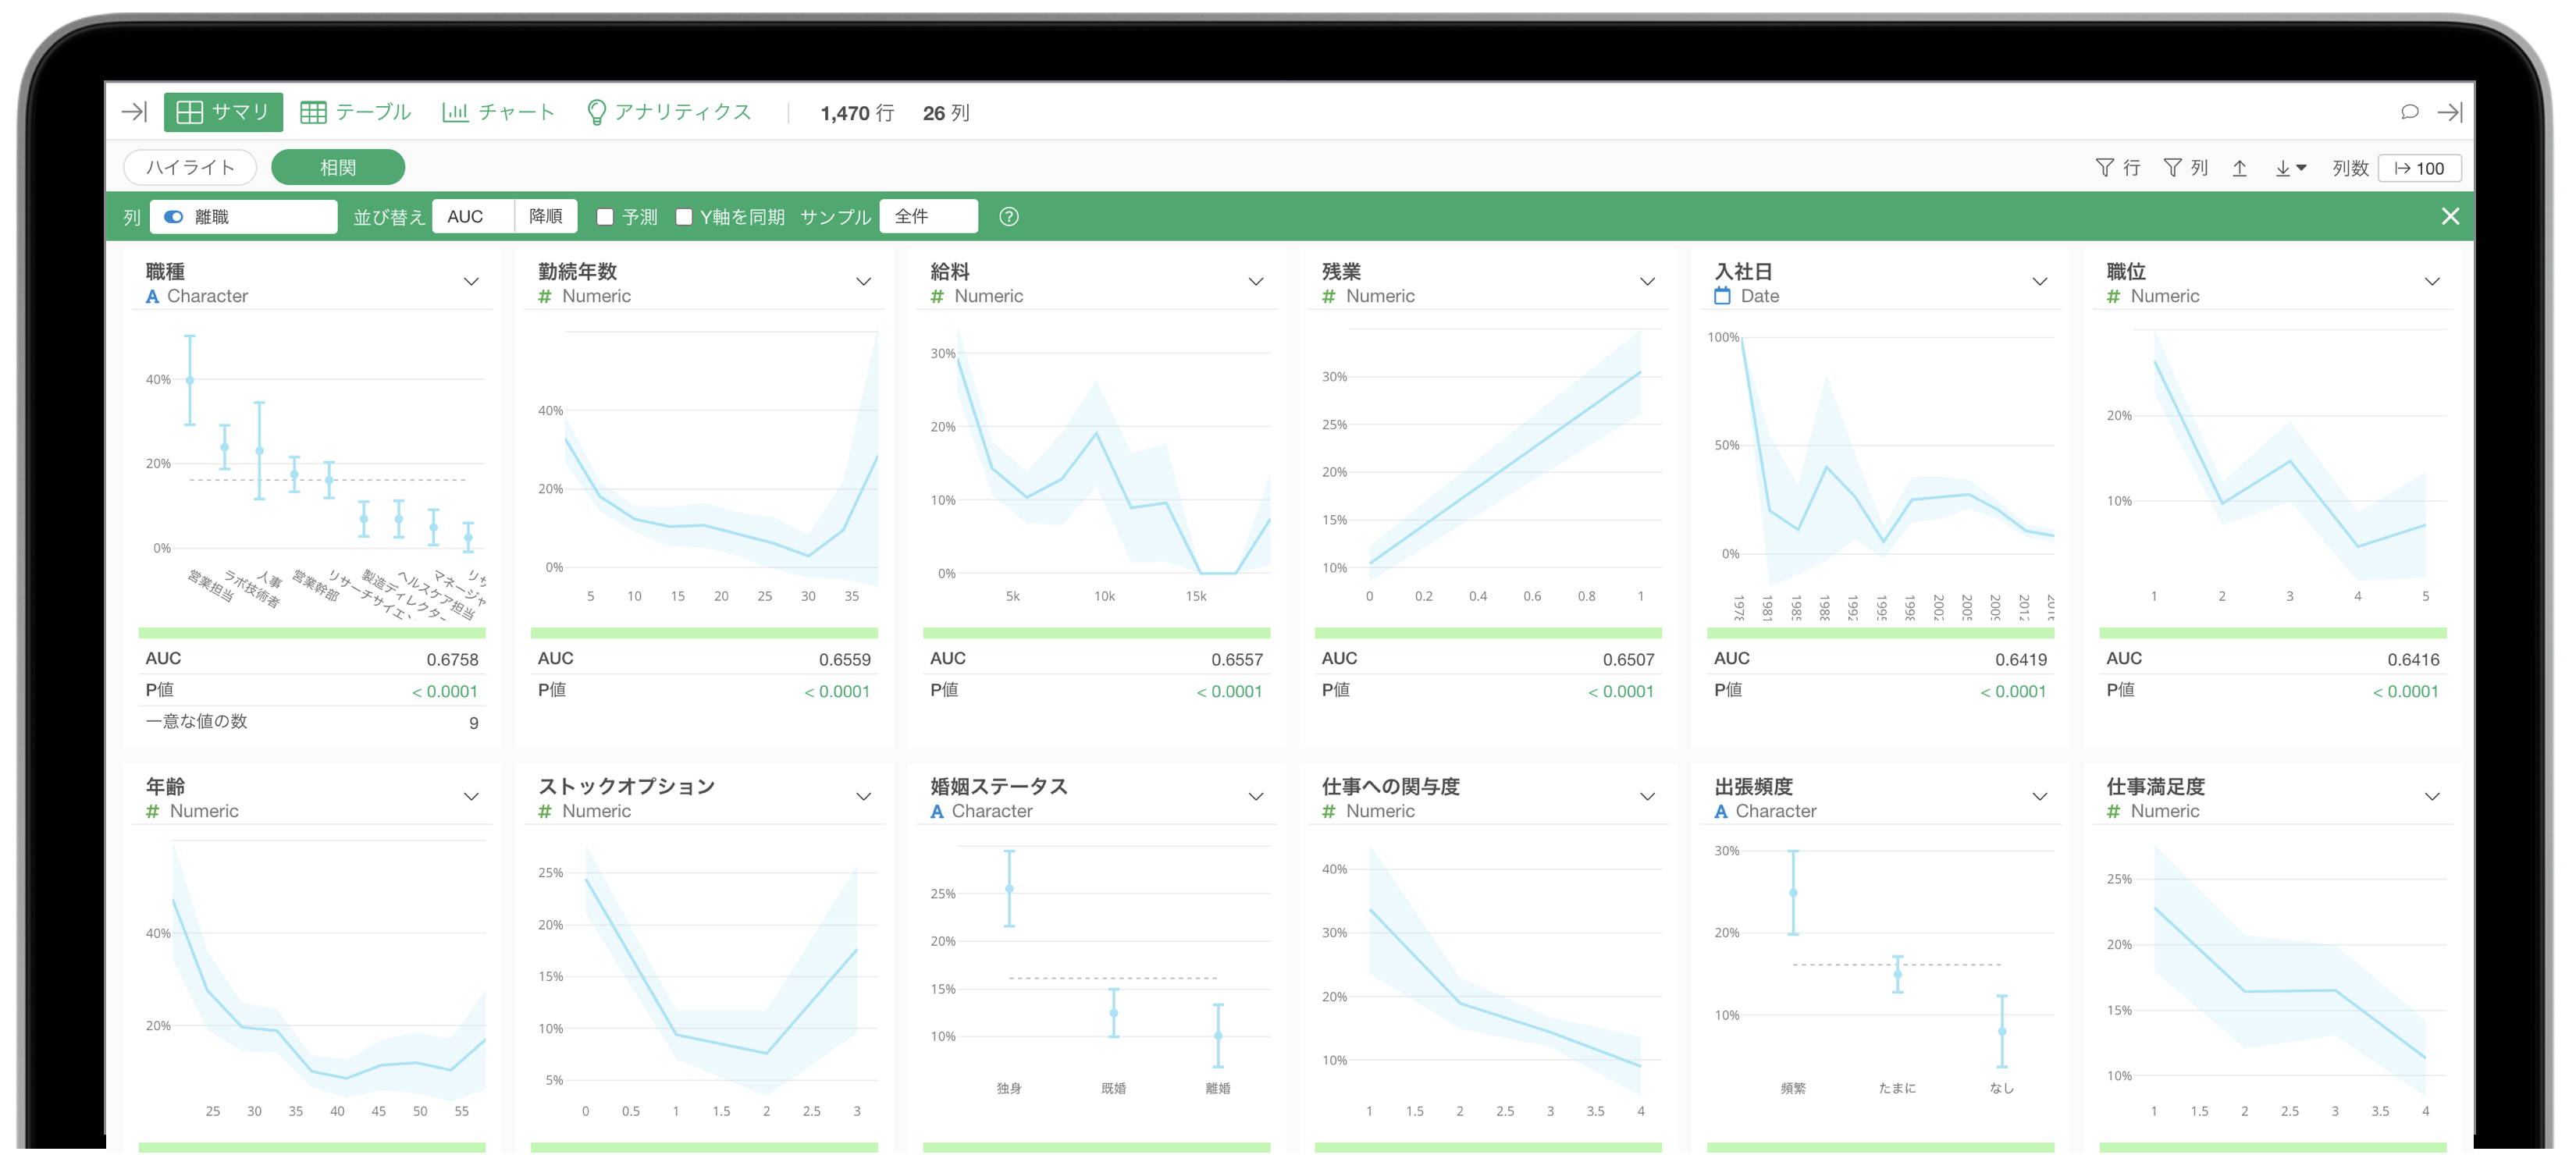
Task: Click the Numeric hash icon under 残業
Action: (1329, 297)
